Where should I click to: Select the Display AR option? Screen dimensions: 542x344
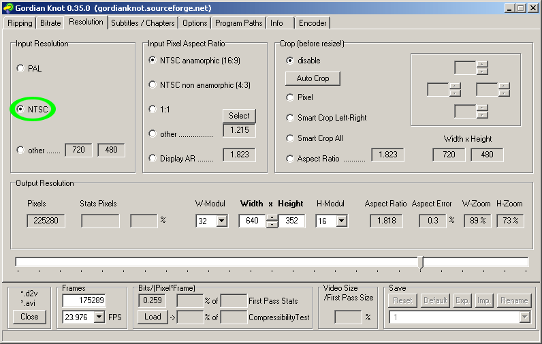tap(153, 158)
